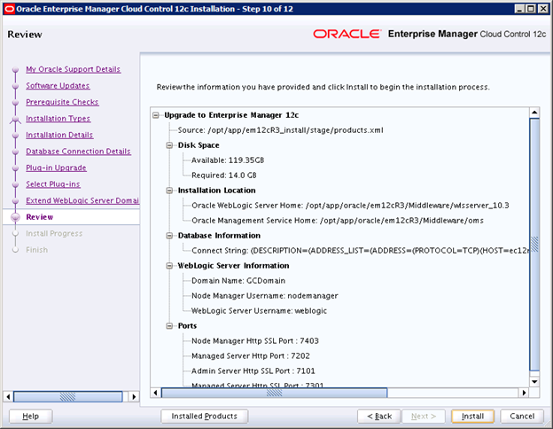Viewport: 553px width, 429px height.
Task: Click the review tree scroll right arrow
Action: click(524, 393)
